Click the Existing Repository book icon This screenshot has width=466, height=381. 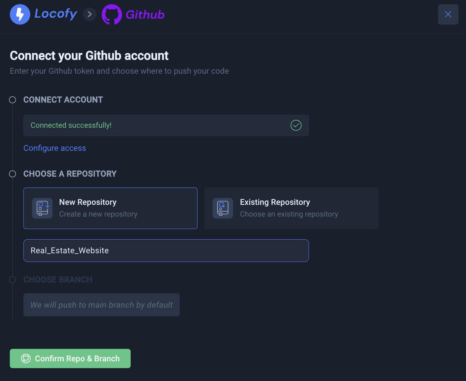click(x=223, y=208)
